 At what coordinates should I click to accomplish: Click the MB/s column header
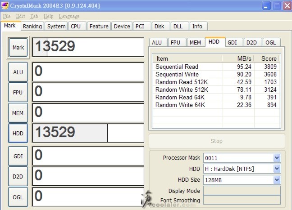tap(238, 58)
